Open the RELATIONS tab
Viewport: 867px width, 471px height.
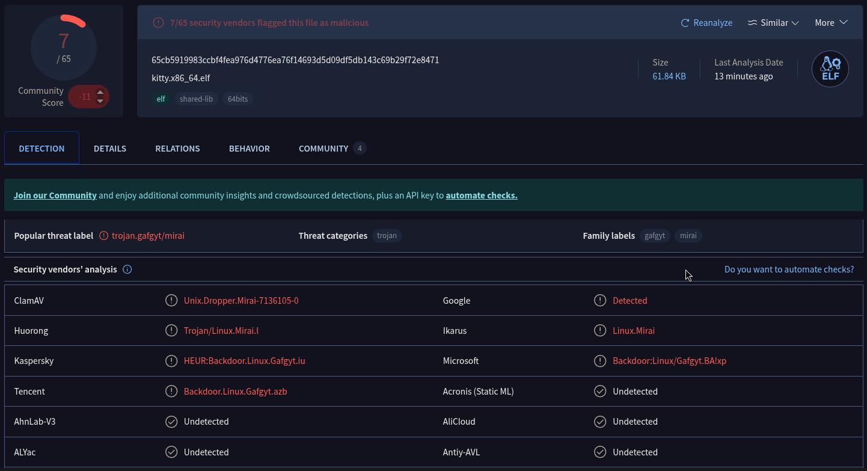tap(177, 148)
